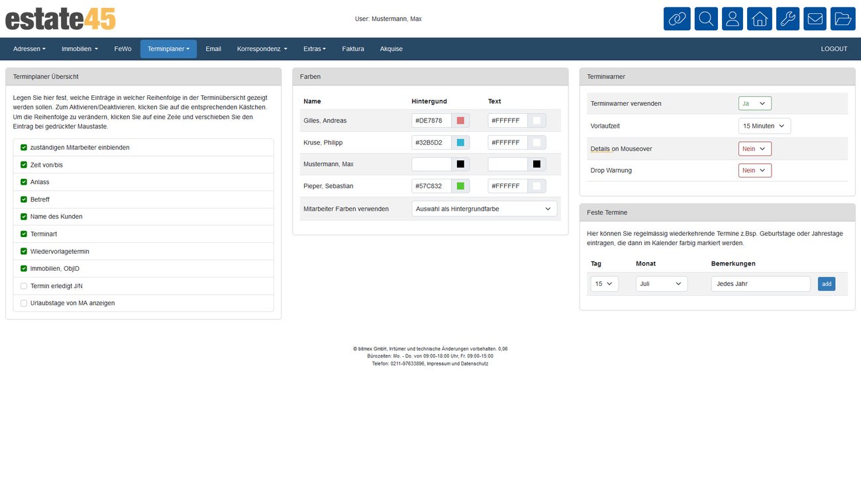Toggle the Anlass checkbox

[24, 182]
